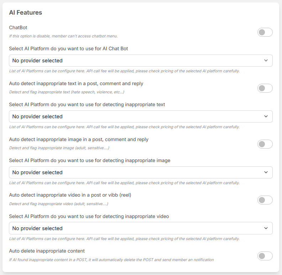Click the "Select AI Platform" label for AI Chat Bot

pyautogui.click(x=68, y=48)
